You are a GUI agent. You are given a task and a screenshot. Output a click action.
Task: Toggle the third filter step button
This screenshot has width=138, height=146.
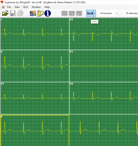click(x=79, y=13)
